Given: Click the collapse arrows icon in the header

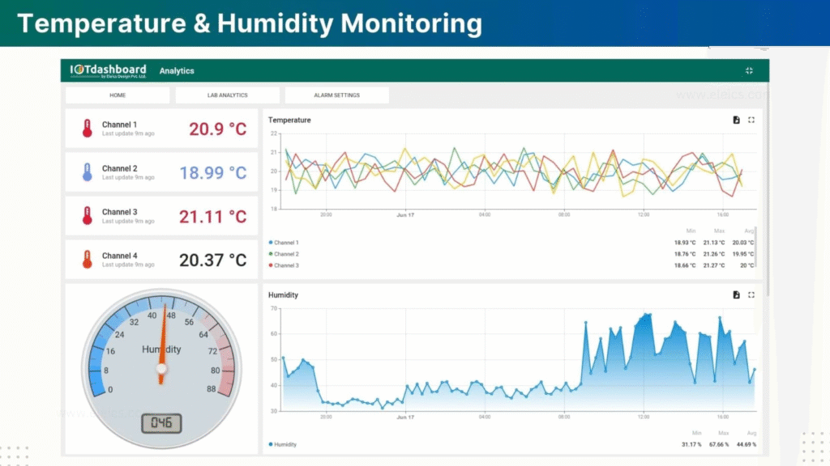Looking at the screenshot, I should coord(748,70).
